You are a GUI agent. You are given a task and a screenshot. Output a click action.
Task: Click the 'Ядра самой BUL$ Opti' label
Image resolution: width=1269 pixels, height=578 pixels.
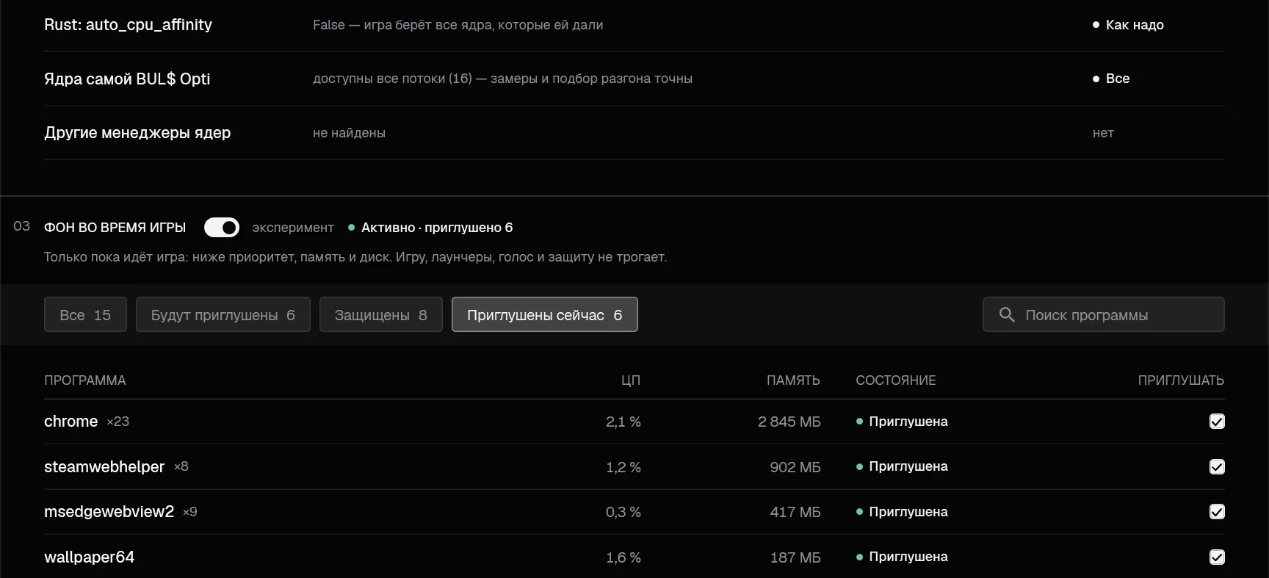[x=127, y=79]
